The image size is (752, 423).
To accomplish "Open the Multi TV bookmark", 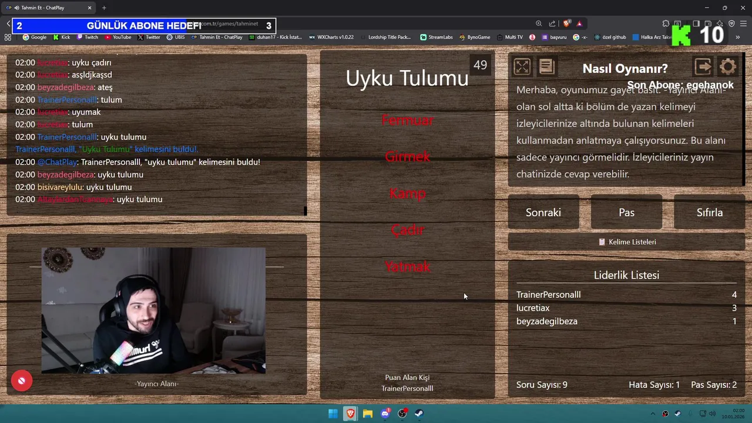I will pyautogui.click(x=509, y=37).
